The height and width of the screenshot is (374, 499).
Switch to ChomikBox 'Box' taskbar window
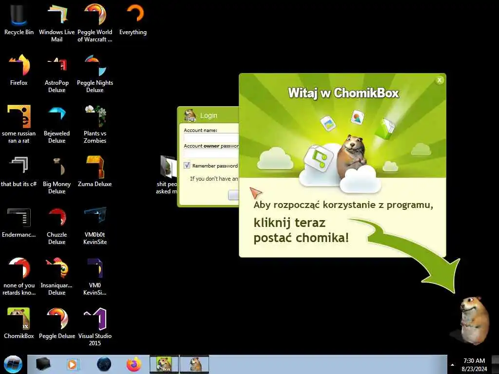pos(164,364)
